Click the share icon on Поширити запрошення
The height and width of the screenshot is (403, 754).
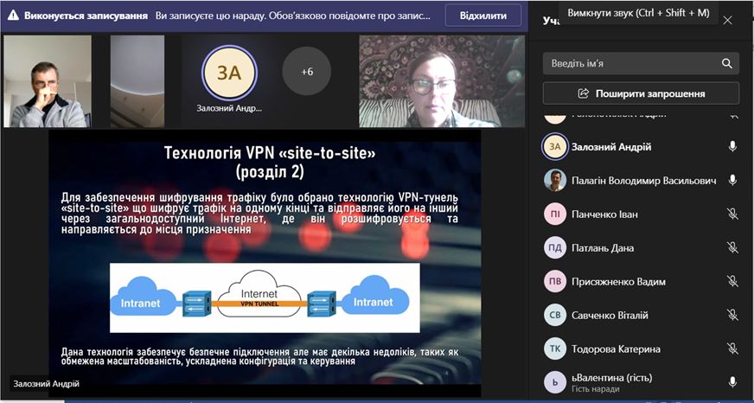(x=584, y=93)
